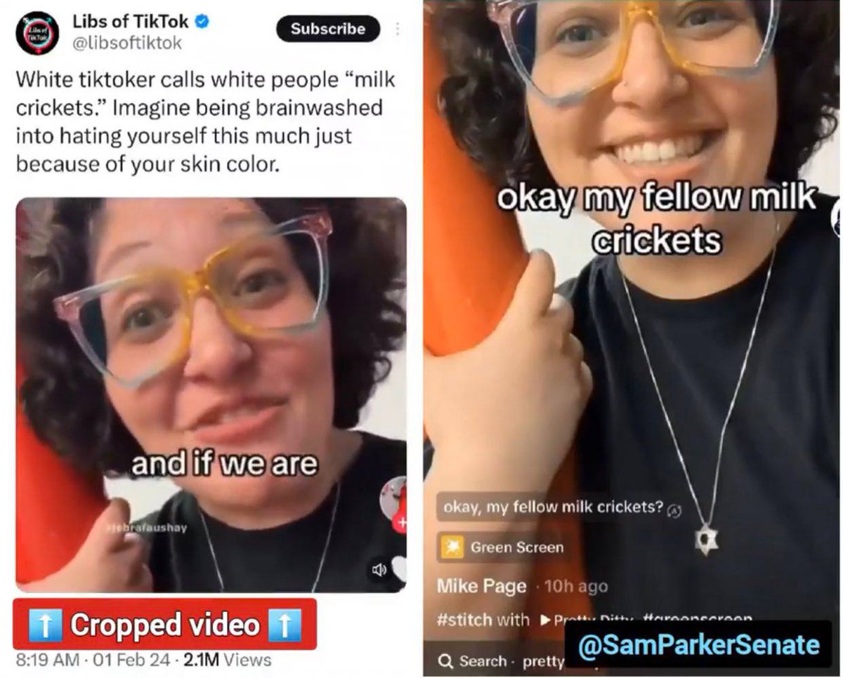Tap the white heart like icon
843x678 pixels.
[399, 567]
